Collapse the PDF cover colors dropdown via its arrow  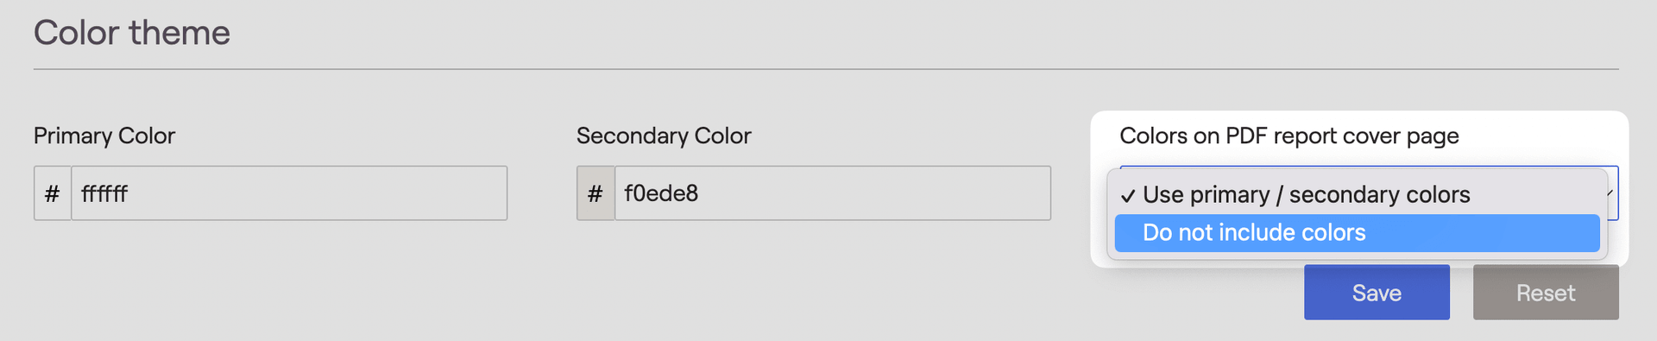[1610, 193]
